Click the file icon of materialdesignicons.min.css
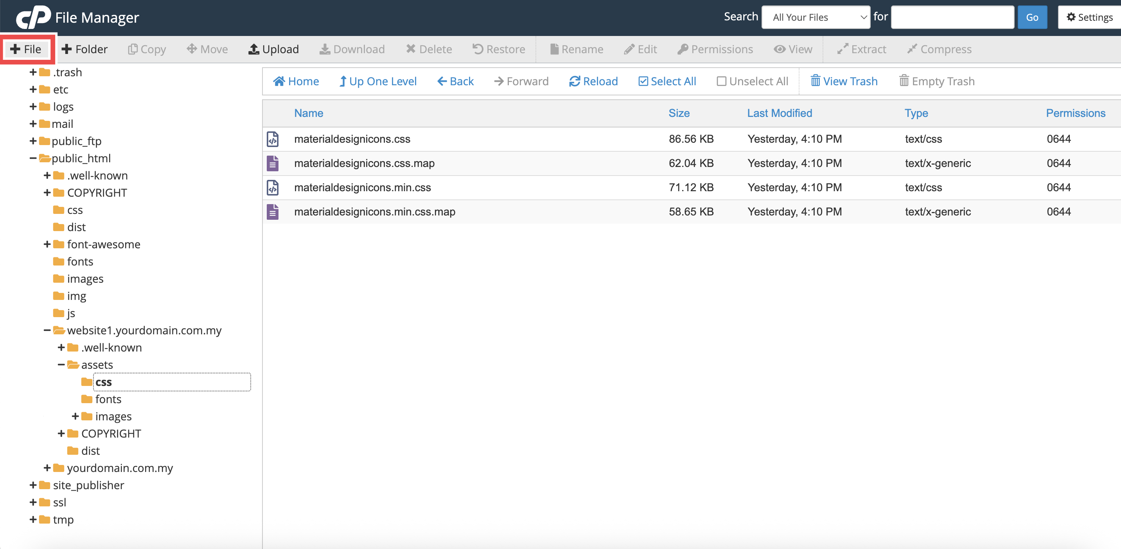This screenshot has width=1121, height=549. click(x=273, y=187)
